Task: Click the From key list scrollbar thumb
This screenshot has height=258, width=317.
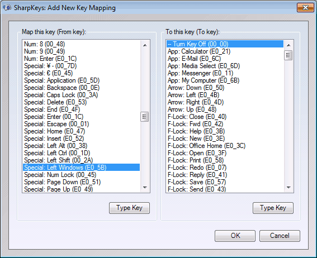Action: [x=145, y=117]
